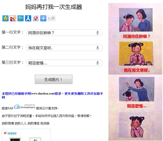Image resolution: width=163 pixels, height=141 pixels.
Task: Click the red sohu-style share icon
Action: 36,18
